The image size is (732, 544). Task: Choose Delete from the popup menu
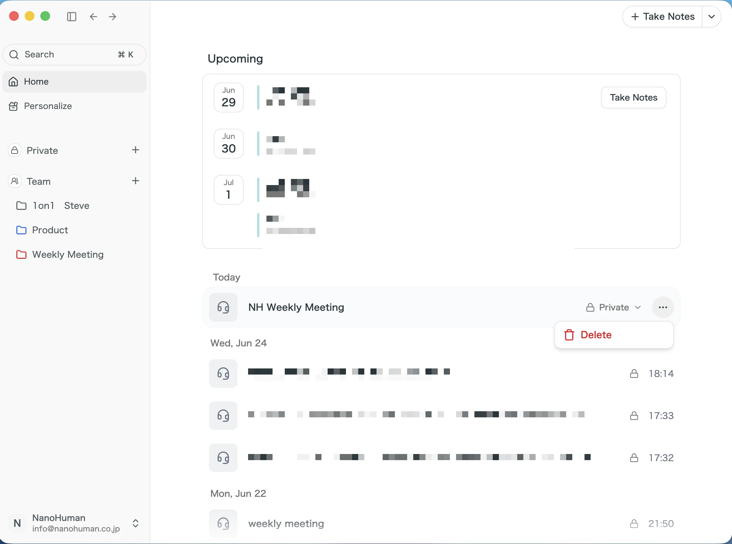pos(614,335)
